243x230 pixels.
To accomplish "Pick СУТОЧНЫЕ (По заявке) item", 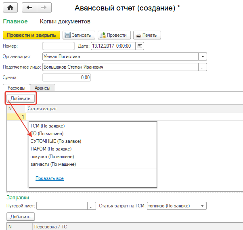I will 93,141.
